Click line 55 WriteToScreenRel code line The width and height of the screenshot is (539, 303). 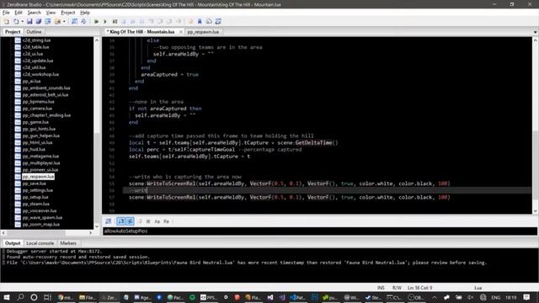(x=290, y=183)
